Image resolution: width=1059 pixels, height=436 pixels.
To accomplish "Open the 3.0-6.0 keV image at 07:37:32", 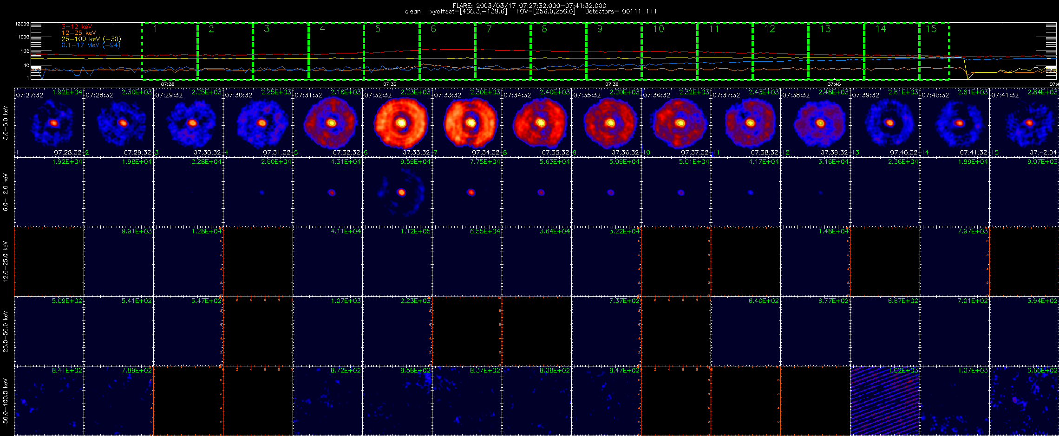I will (x=745, y=122).
